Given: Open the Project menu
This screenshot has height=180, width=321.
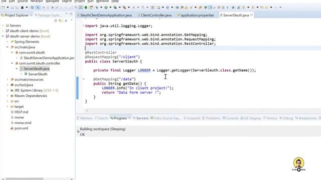Looking at the screenshot, I should coord(79,1).
